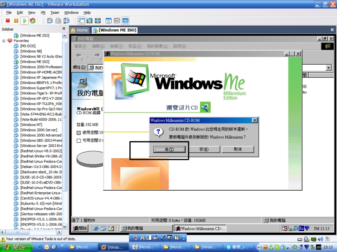Open the Team menu

click(x=55, y=13)
